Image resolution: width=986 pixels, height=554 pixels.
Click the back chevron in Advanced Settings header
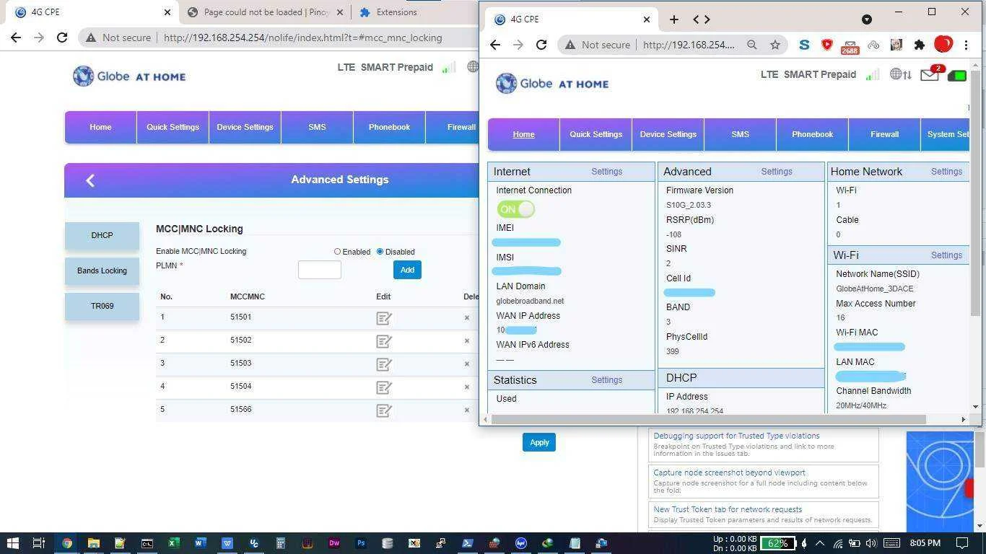[90, 180]
